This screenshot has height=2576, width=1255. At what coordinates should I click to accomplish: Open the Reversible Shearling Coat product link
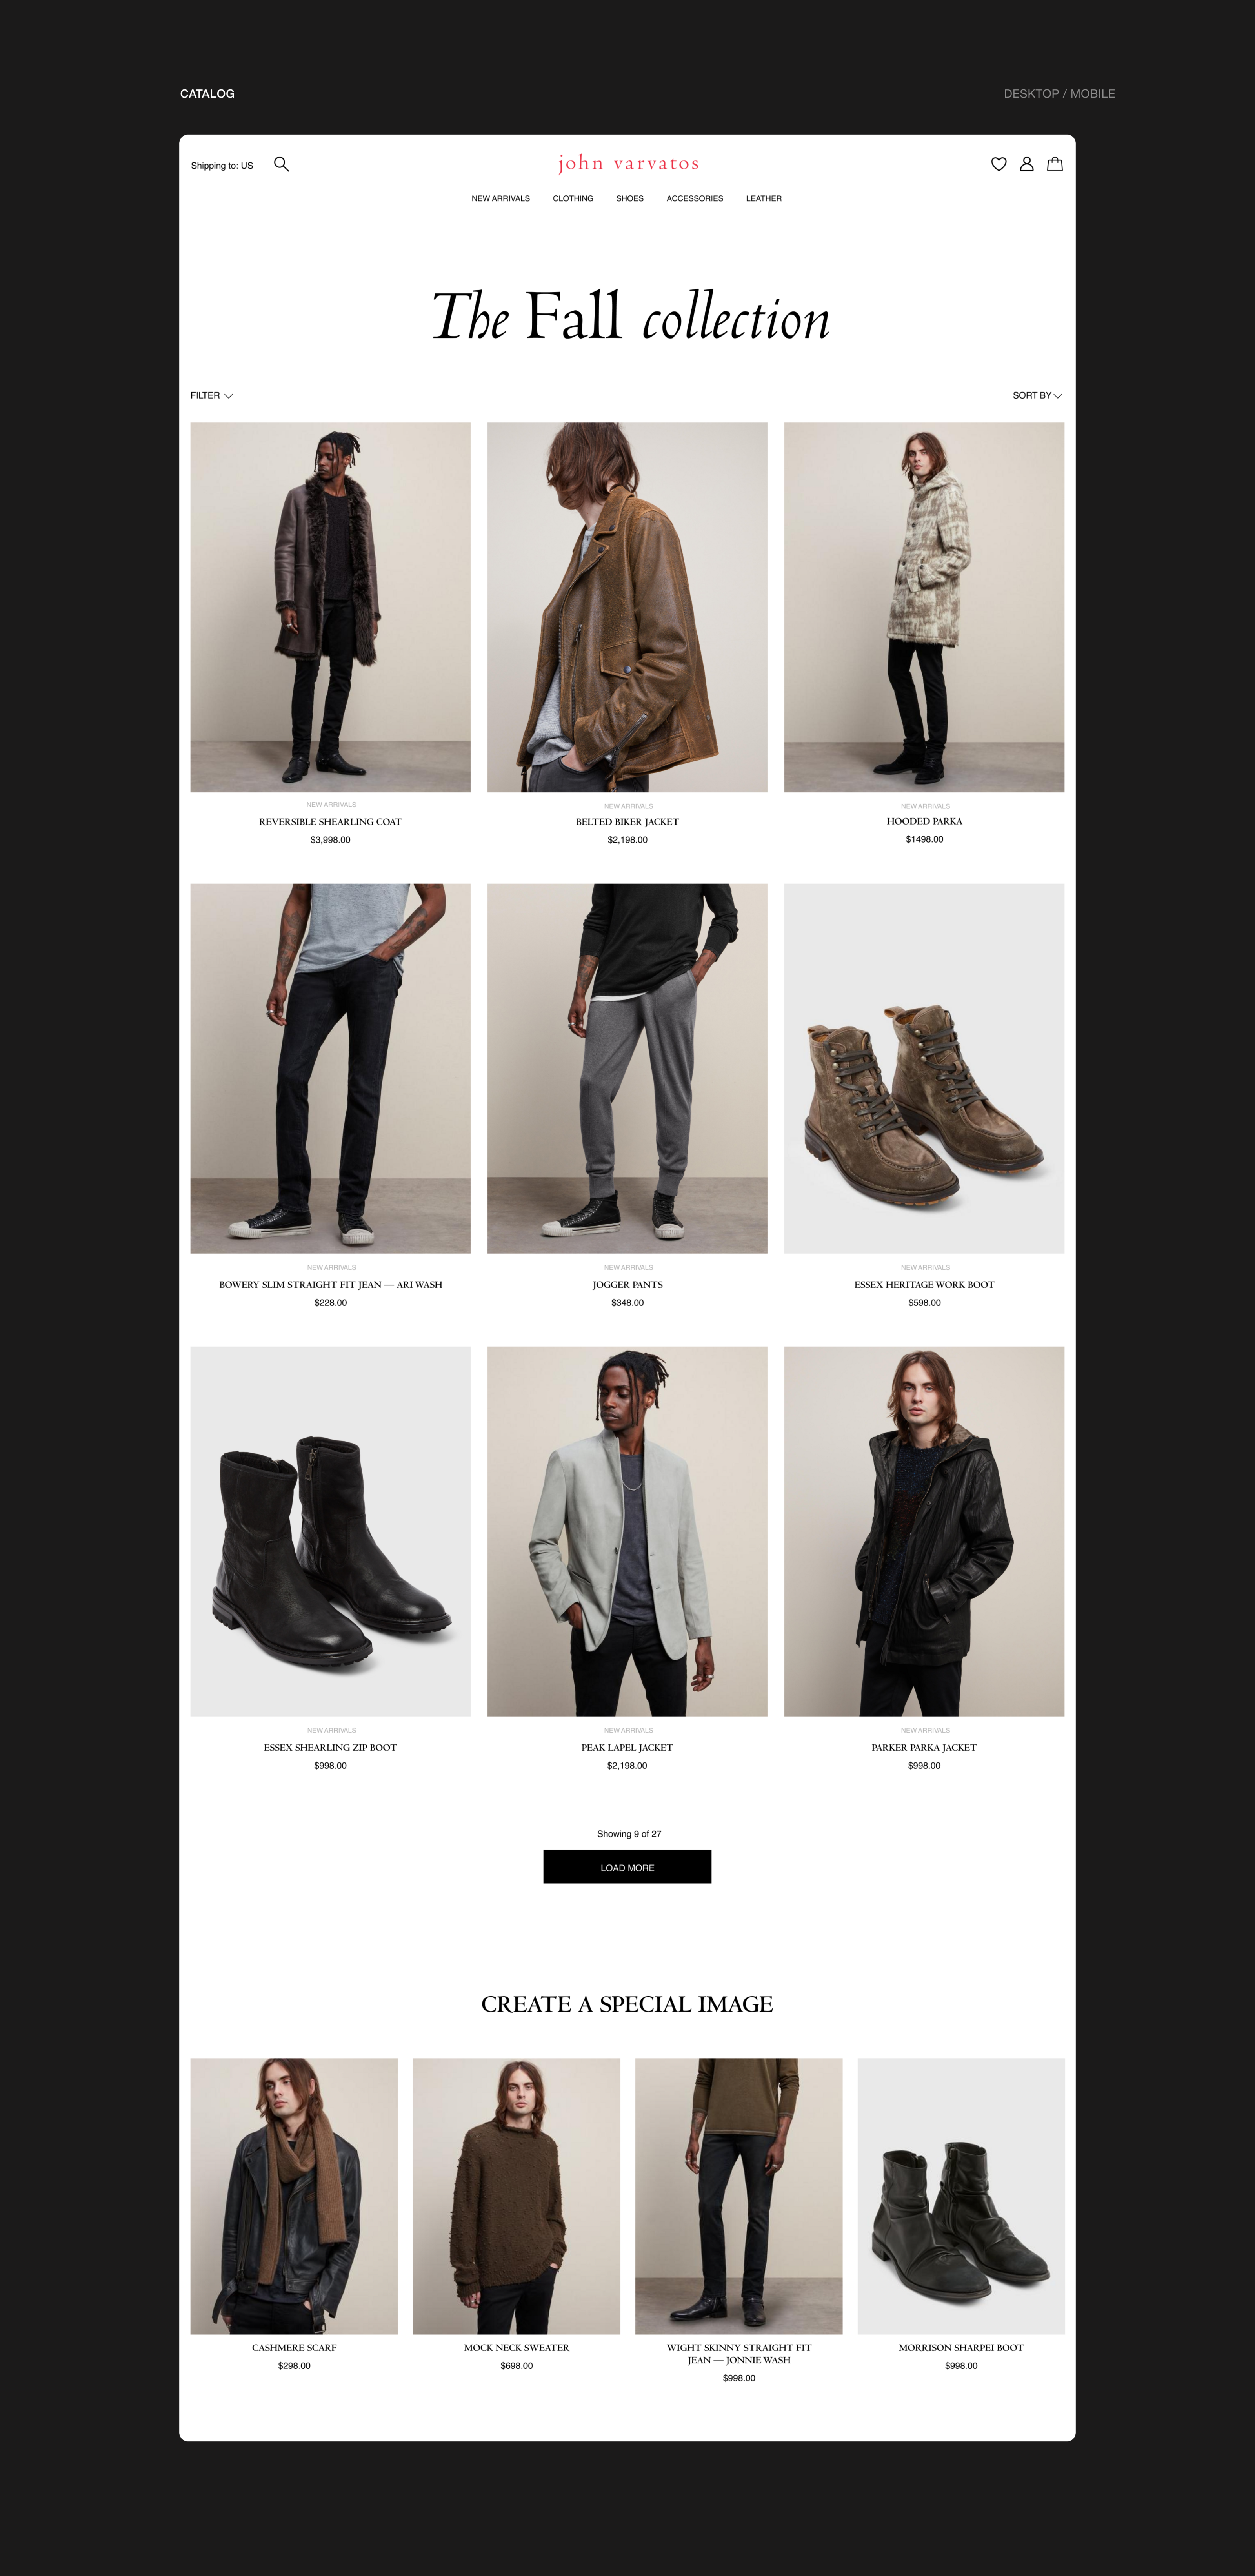click(330, 821)
